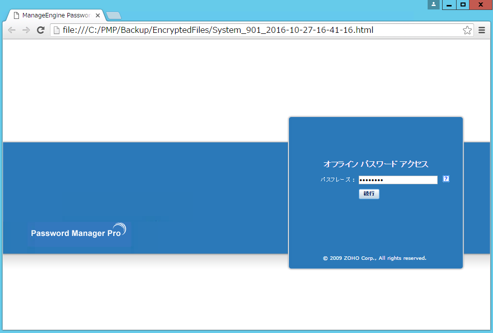Image resolution: width=493 pixels, height=333 pixels.
Task: Bookmark this page with the star icon
Action: pyautogui.click(x=467, y=30)
